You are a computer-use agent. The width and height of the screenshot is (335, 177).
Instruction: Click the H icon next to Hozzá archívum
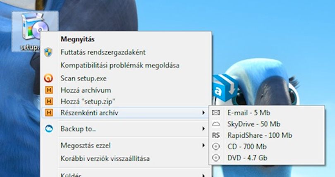(x=49, y=90)
